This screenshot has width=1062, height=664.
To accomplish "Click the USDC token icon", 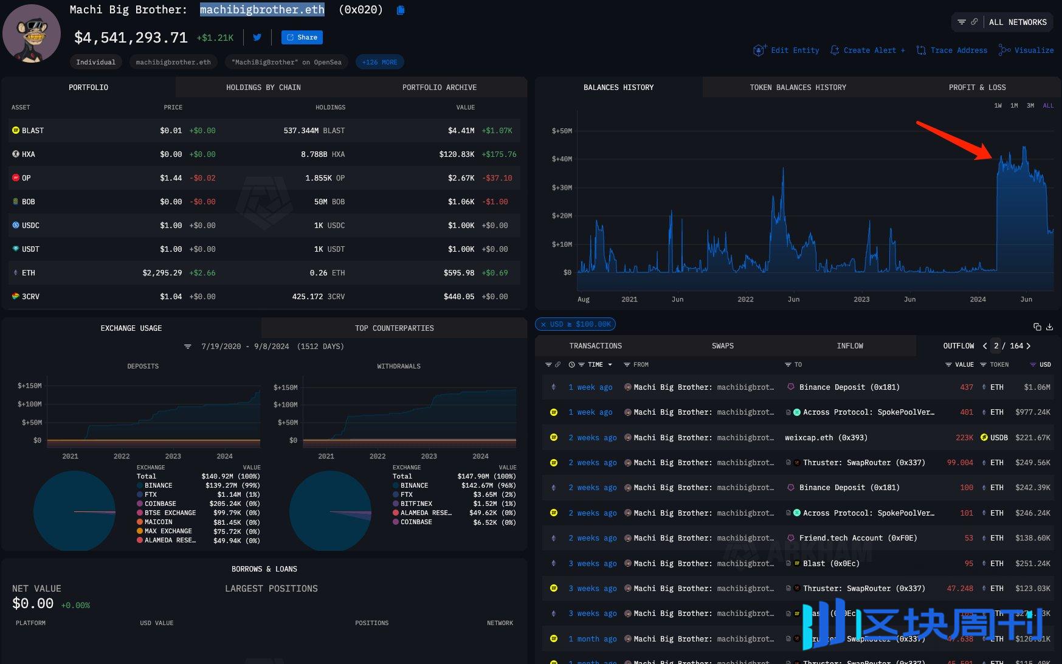I will point(16,225).
